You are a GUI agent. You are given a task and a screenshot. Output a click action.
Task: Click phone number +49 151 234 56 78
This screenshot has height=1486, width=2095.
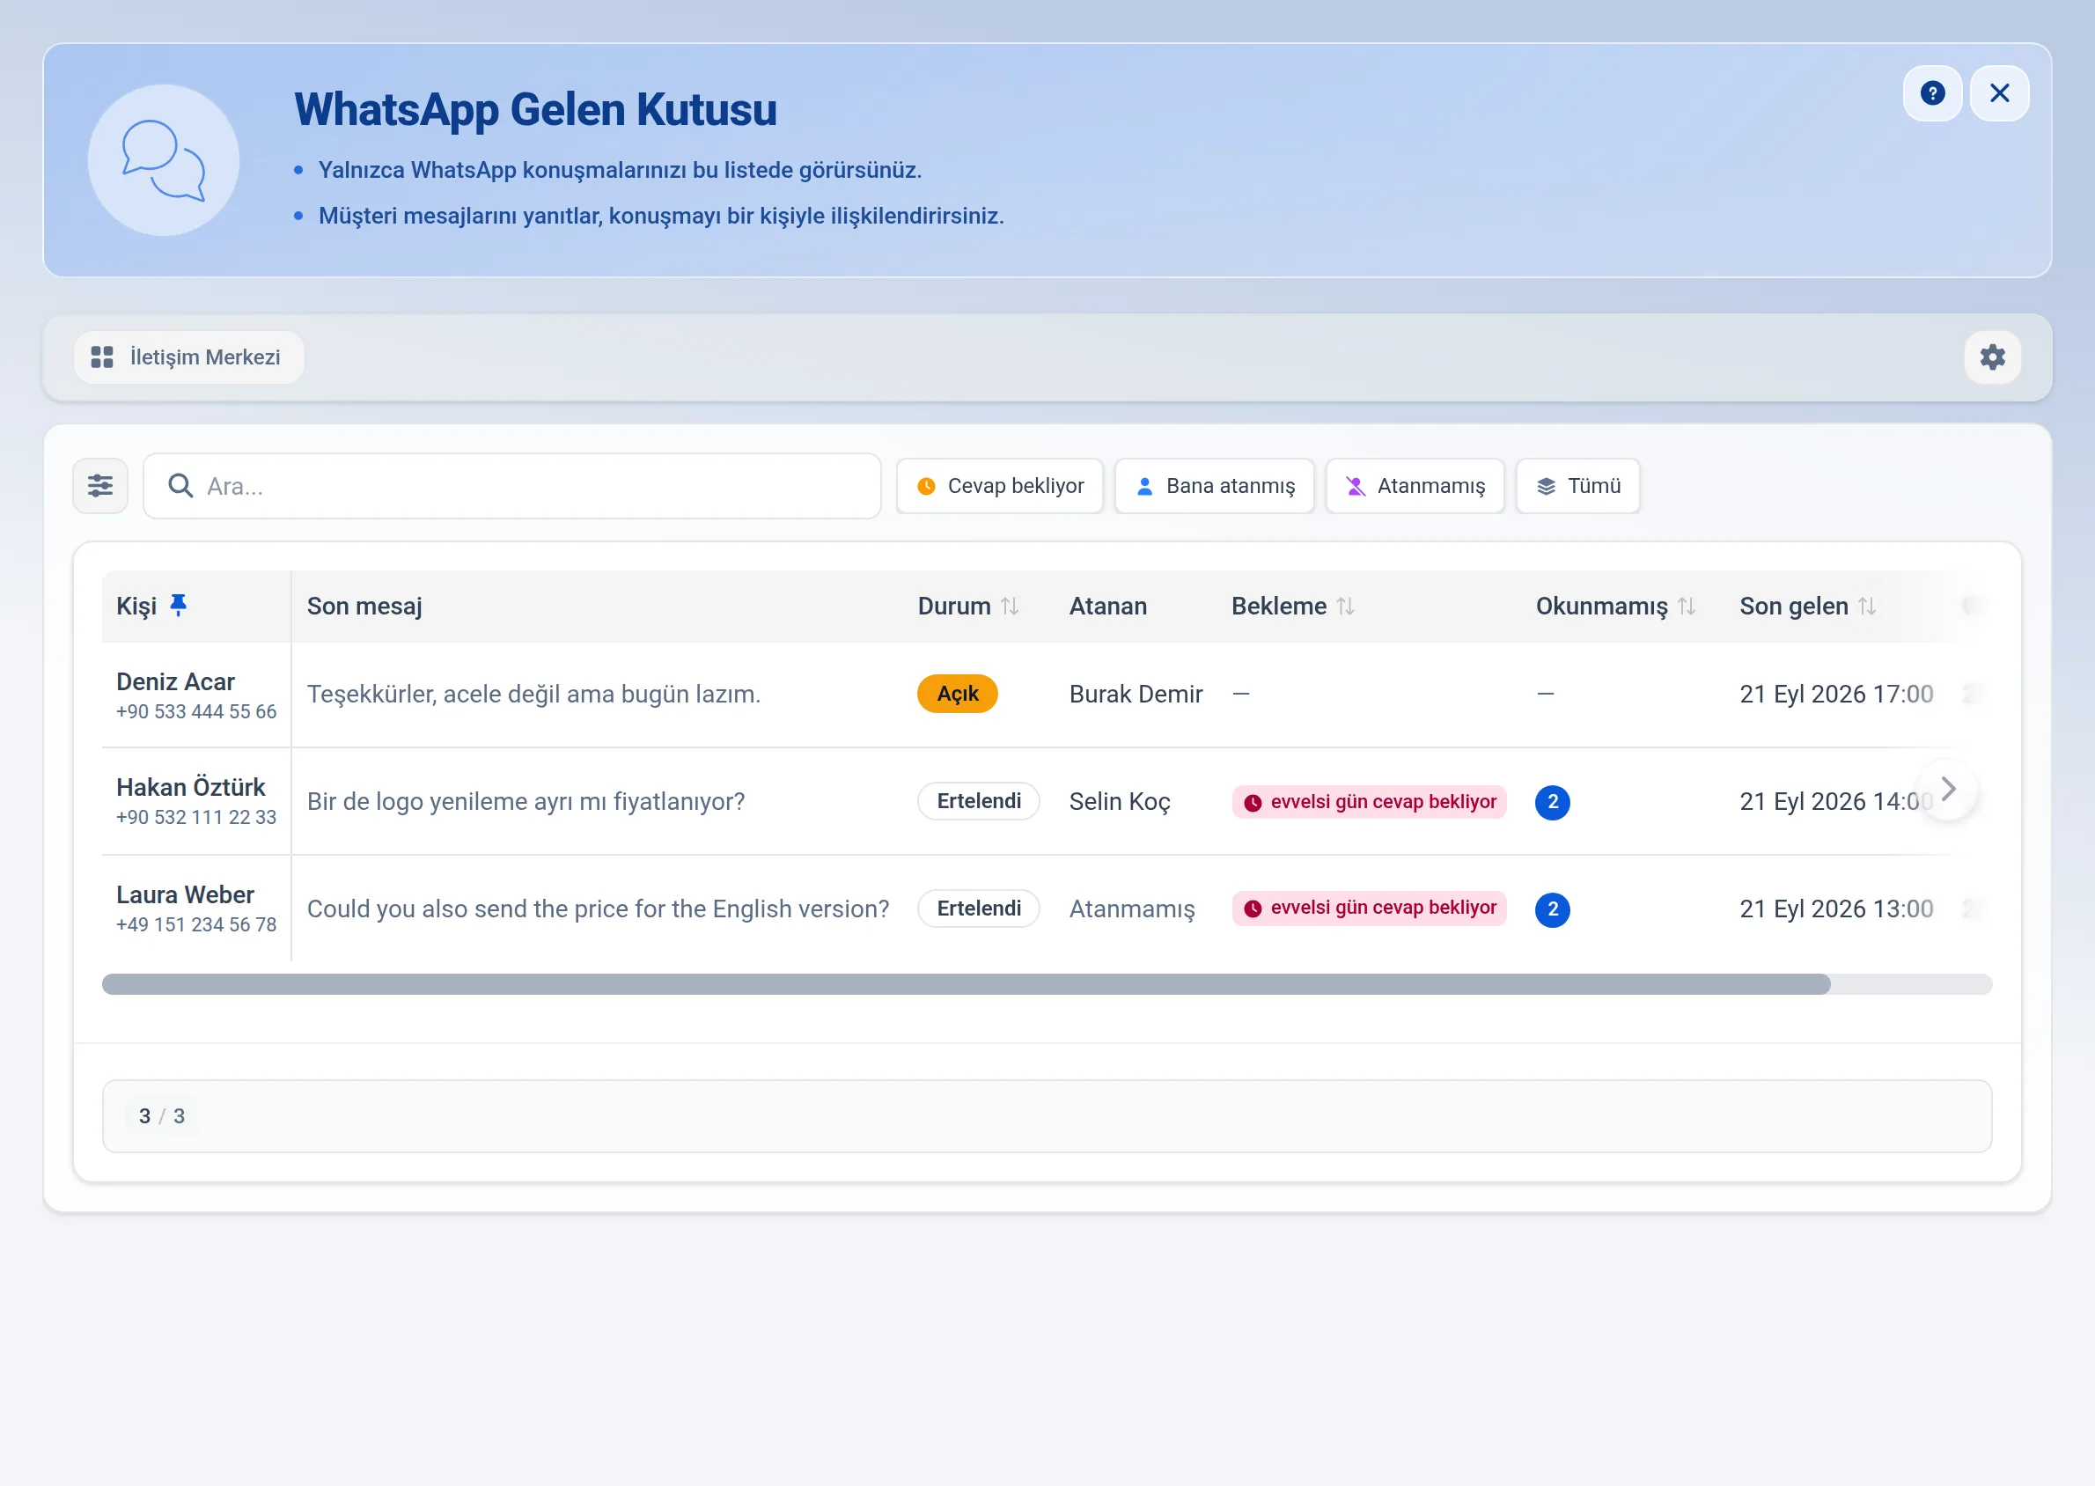pyautogui.click(x=195, y=924)
